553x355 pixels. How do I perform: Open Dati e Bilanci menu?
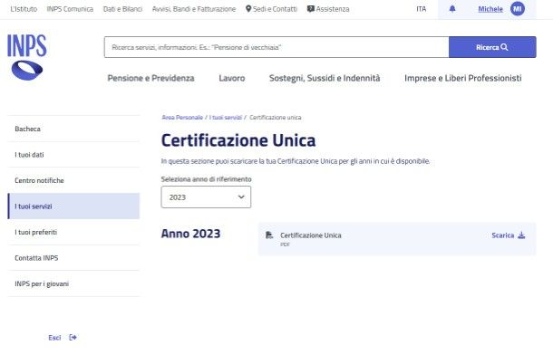pos(122,9)
